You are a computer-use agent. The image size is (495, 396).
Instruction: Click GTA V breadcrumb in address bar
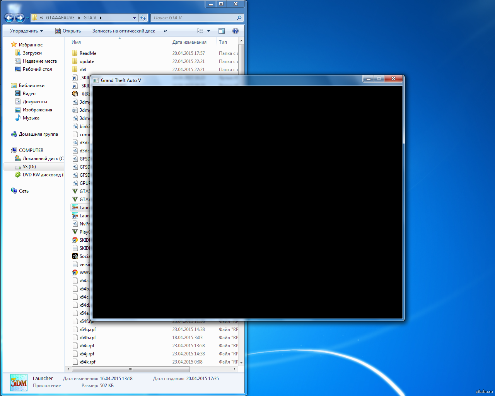pyautogui.click(x=90, y=18)
